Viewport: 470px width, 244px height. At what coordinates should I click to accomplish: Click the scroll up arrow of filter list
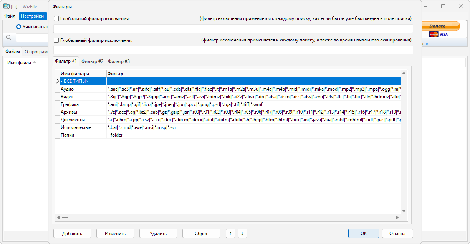404,73
